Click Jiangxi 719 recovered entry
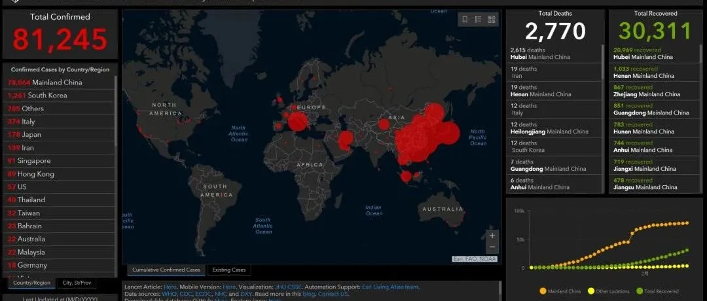Viewport: 707px width, 301px height. point(655,165)
